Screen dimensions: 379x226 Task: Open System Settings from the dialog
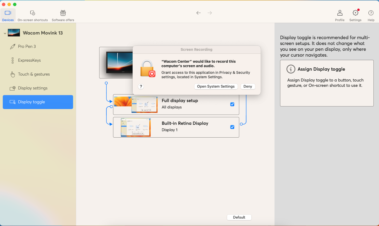216,86
